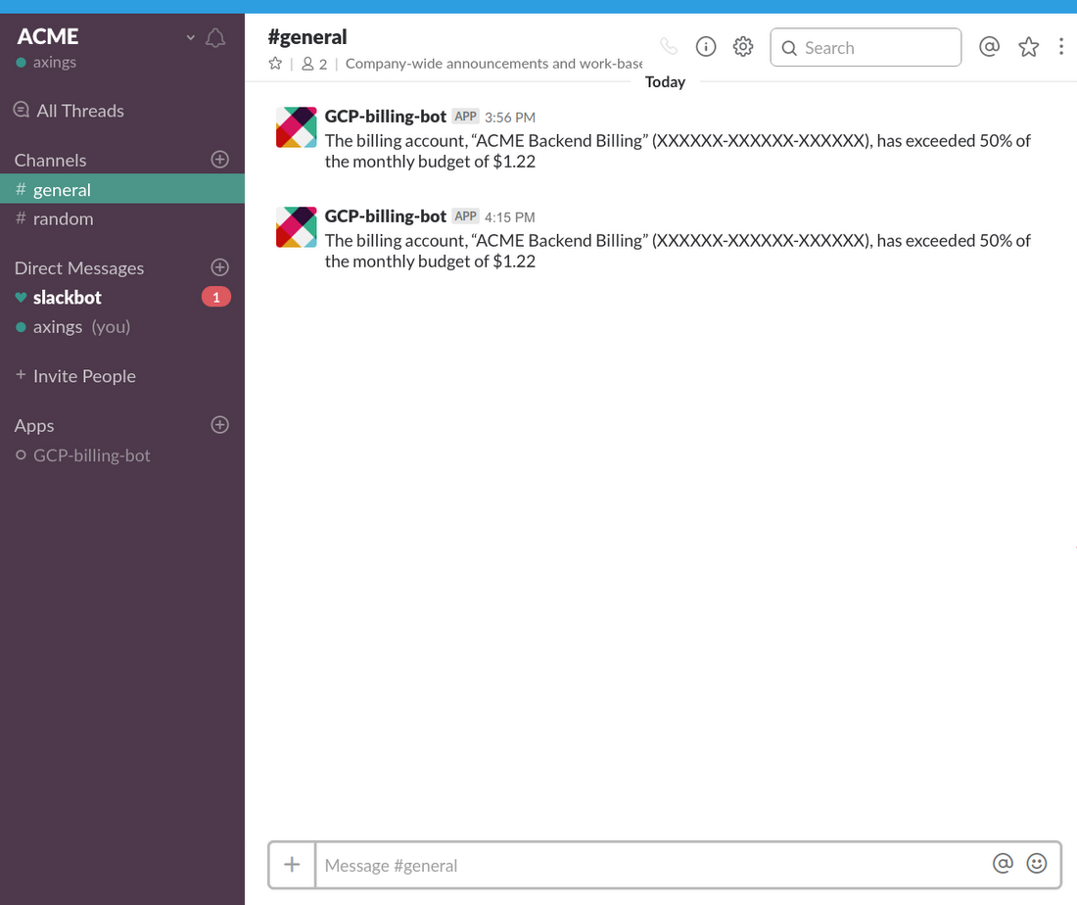Focus the Search field
The width and height of the screenshot is (1077, 905).
click(x=866, y=47)
